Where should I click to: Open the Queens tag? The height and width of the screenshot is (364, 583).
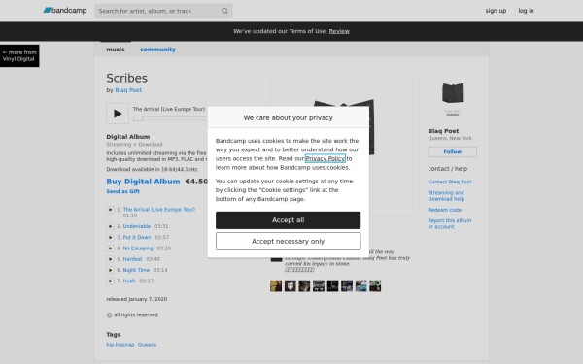(x=148, y=345)
